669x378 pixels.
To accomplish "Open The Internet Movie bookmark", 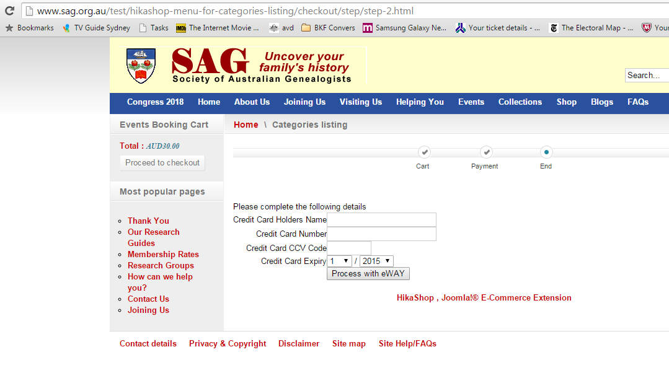I will click(217, 28).
